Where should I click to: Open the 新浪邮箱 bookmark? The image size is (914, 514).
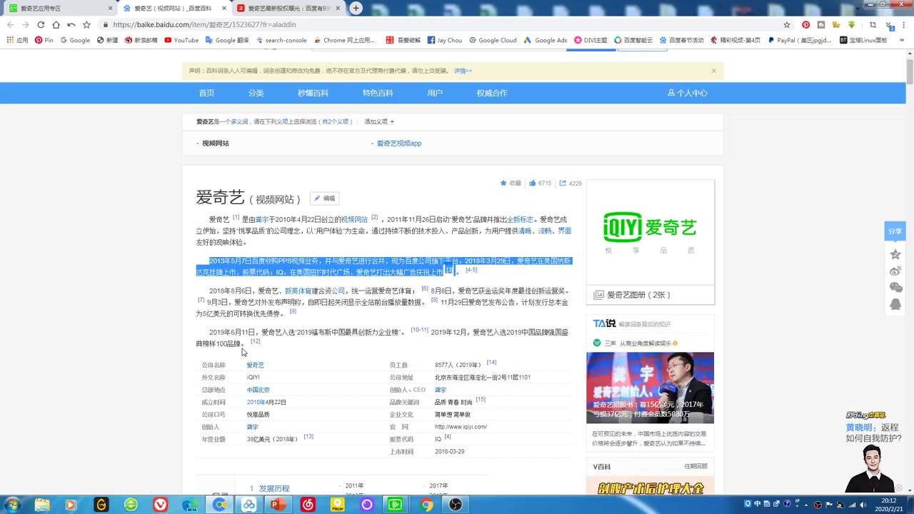point(141,40)
